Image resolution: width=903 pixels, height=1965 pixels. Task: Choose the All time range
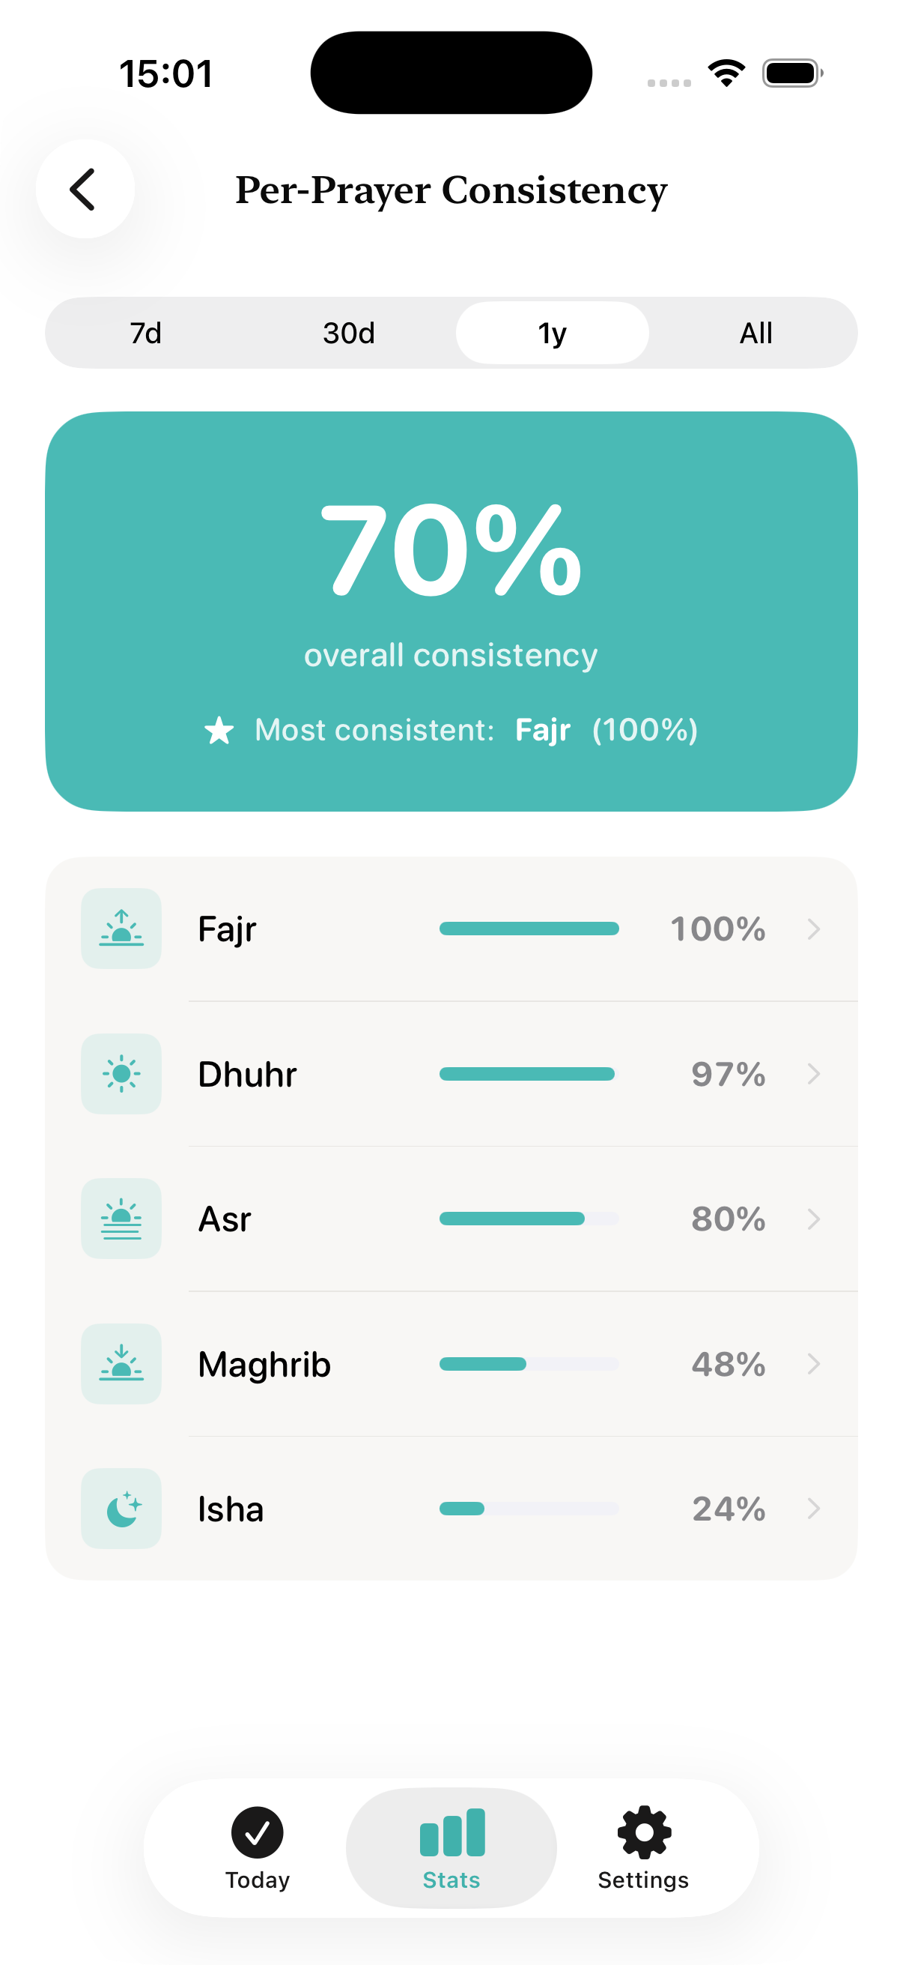pos(756,333)
